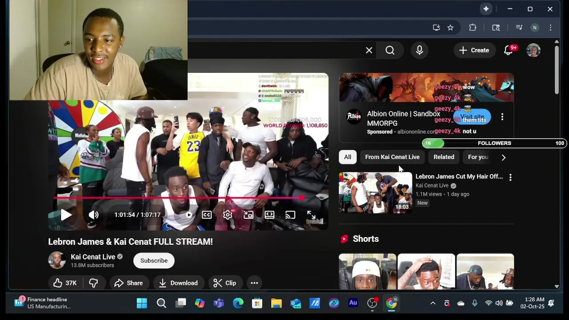This screenshot has width=569, height=320.
Task: Click the YouTube search magnifier button
Action: (390, 50)
